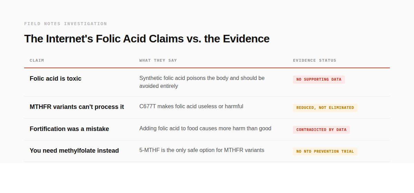The width and height of the screenshot is (414, 193).
Task: Open the 'You need methylfolate instead' claim
Action: coord(74,151)
